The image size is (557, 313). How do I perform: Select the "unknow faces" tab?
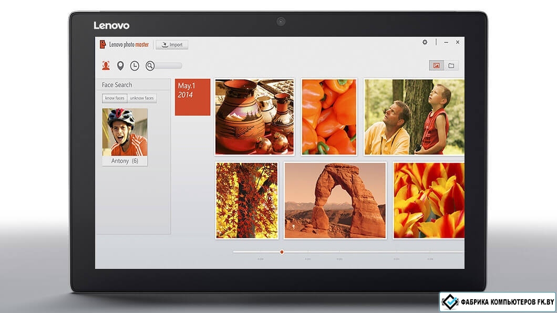[x=142, y=98]
